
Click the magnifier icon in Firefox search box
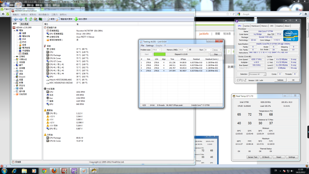300,14
